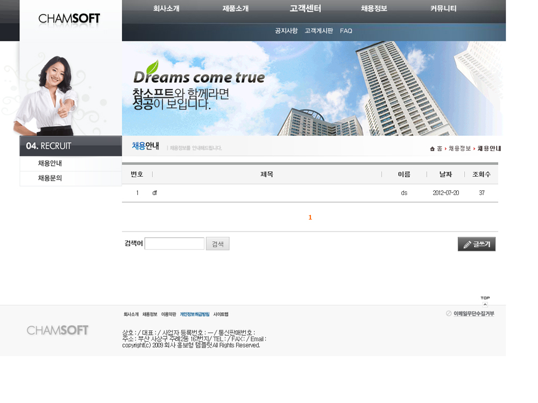Image resolution: width=538 pixels, height=403 pixels.
Task: Click the 글쓰기 pencil write button
Action: pos(476,244)
